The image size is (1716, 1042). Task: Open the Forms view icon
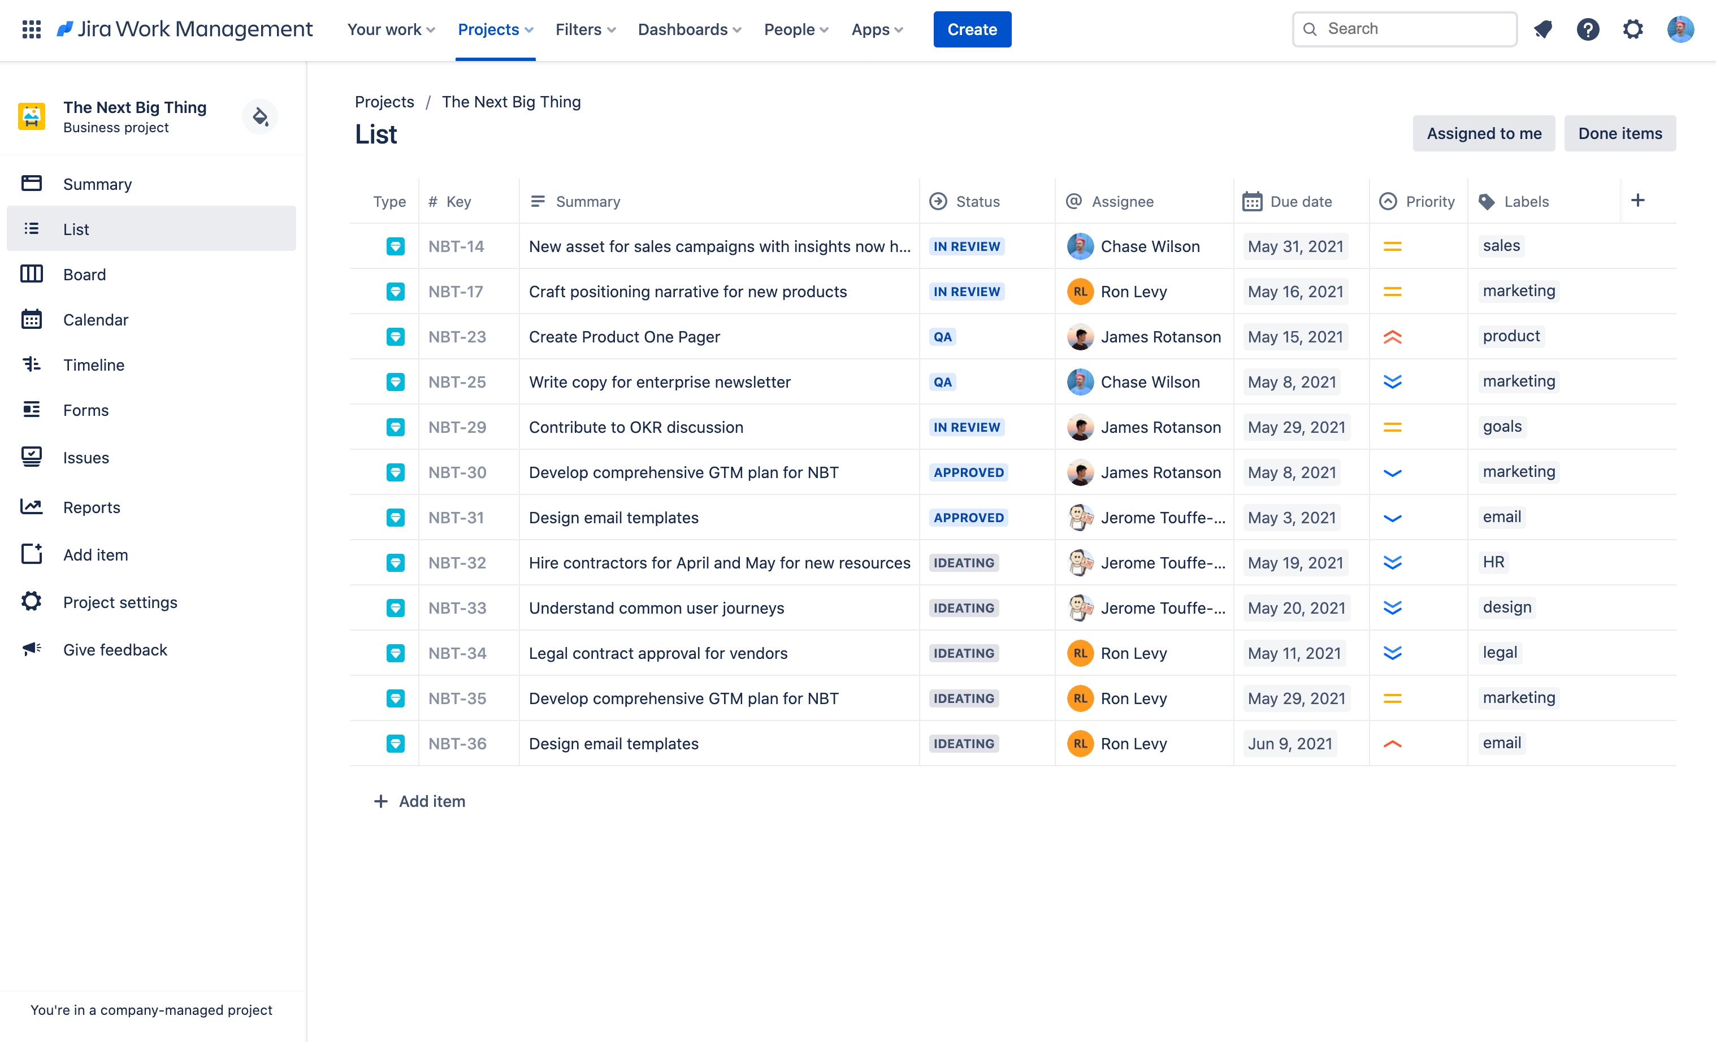point(31,410)
